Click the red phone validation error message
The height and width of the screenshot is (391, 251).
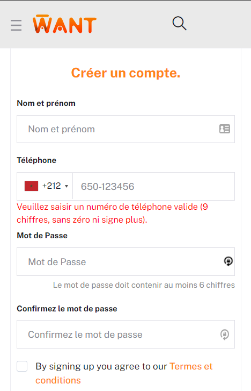coord(113,213)
